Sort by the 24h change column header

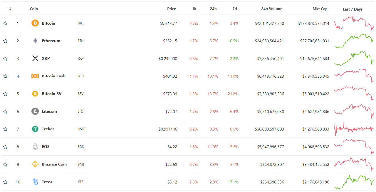pos(213,9)
